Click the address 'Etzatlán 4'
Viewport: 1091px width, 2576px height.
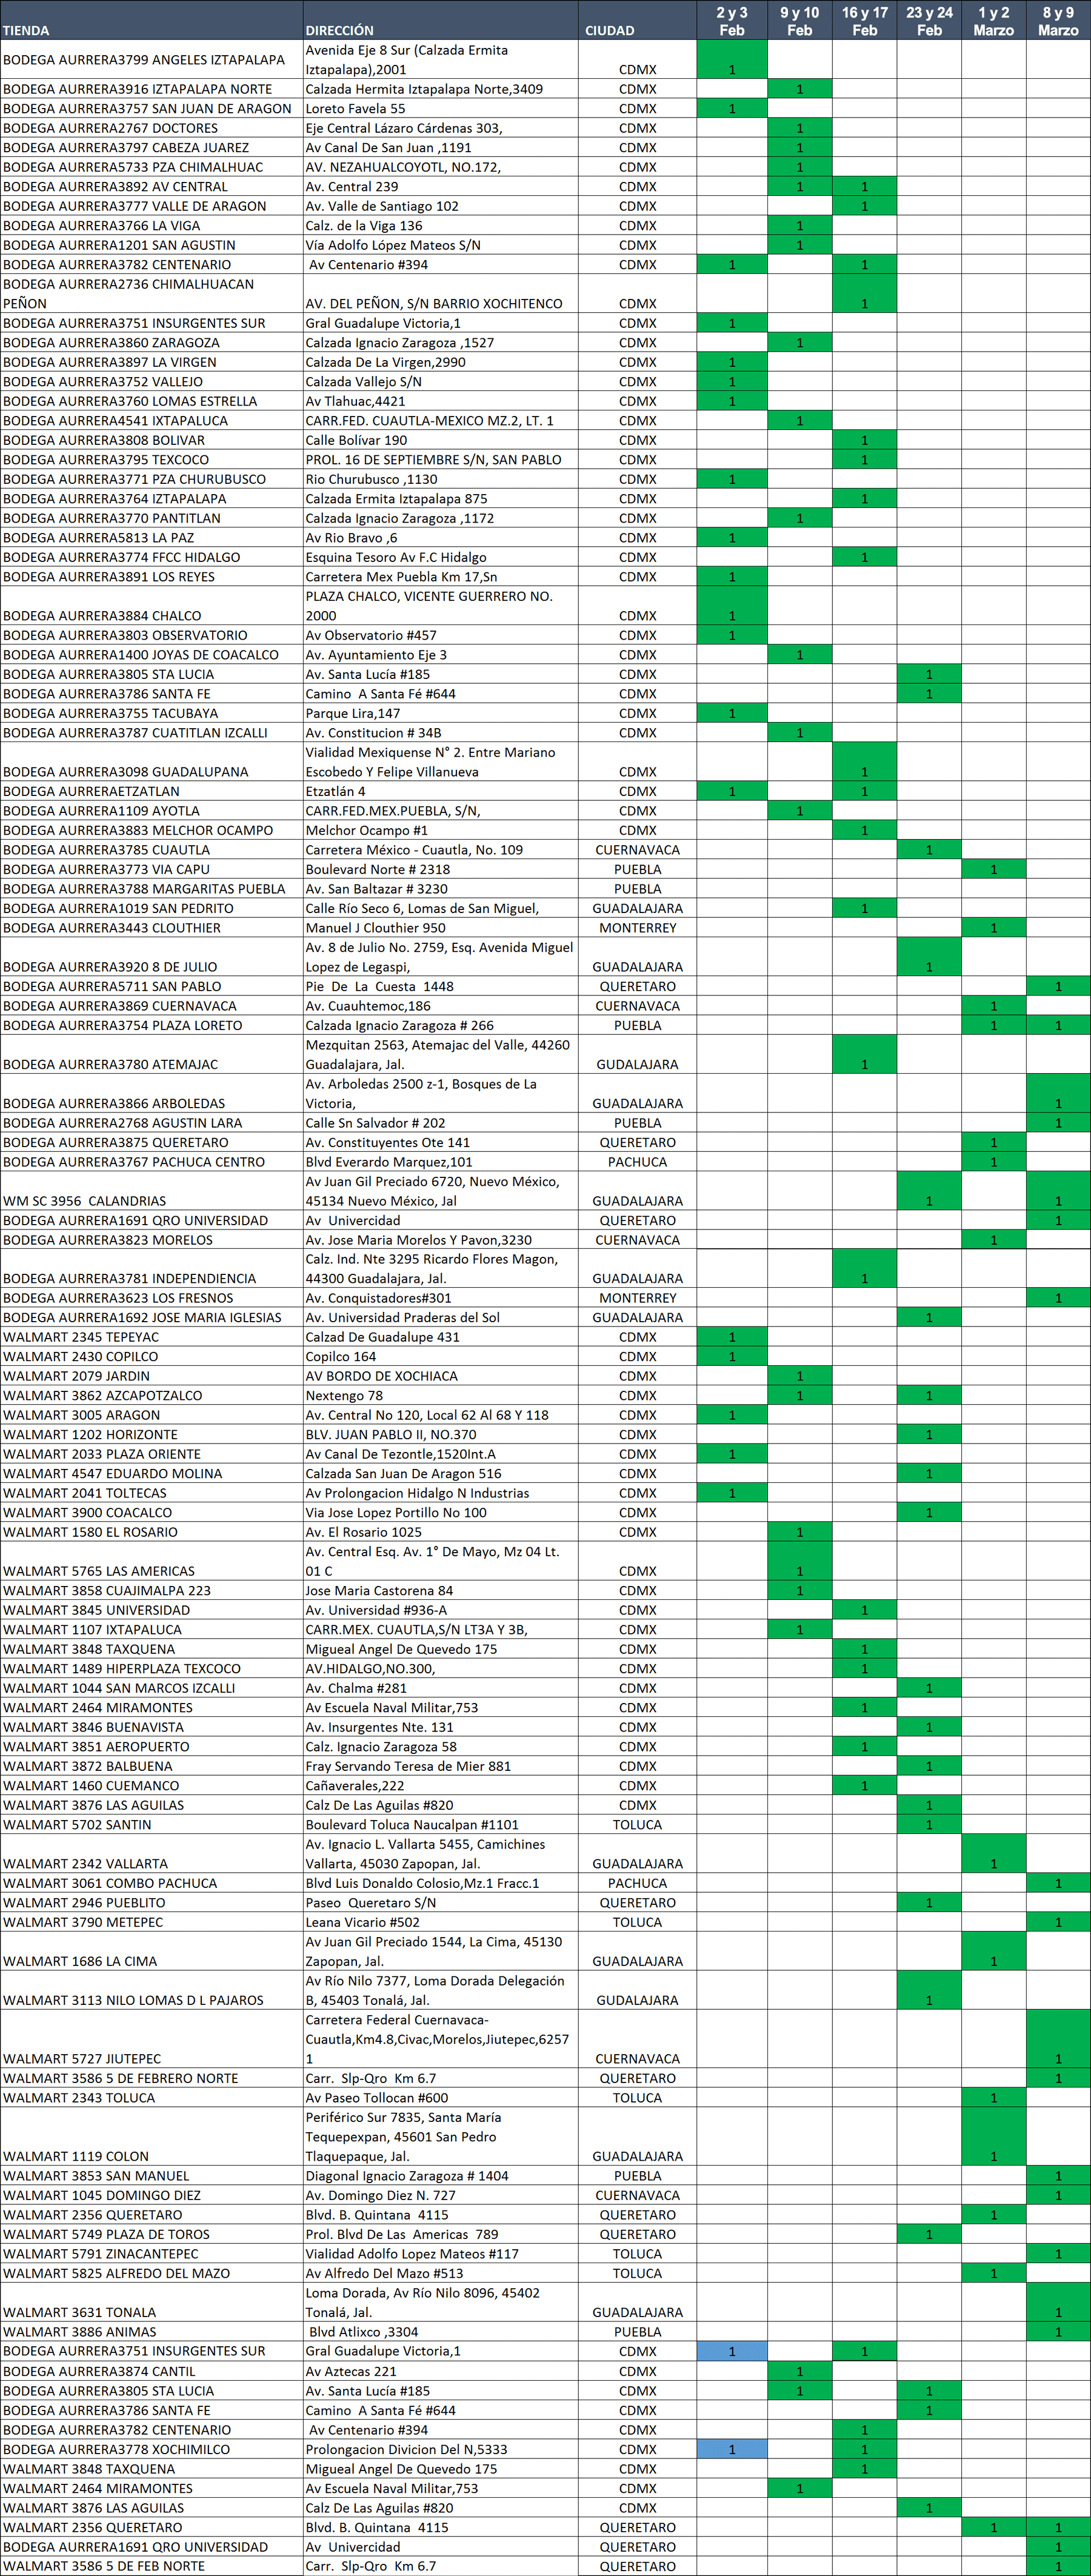click(x=336, y=791)
